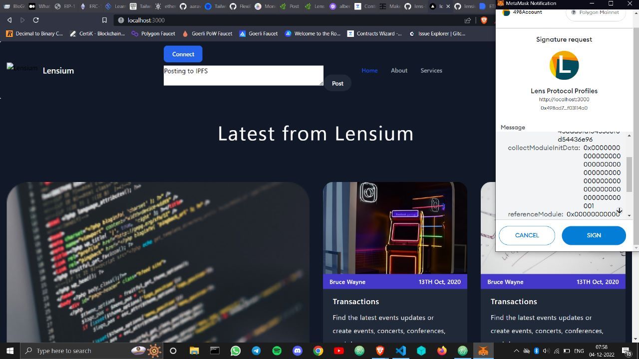Open Brave Shields lion icon

[483, 20]
